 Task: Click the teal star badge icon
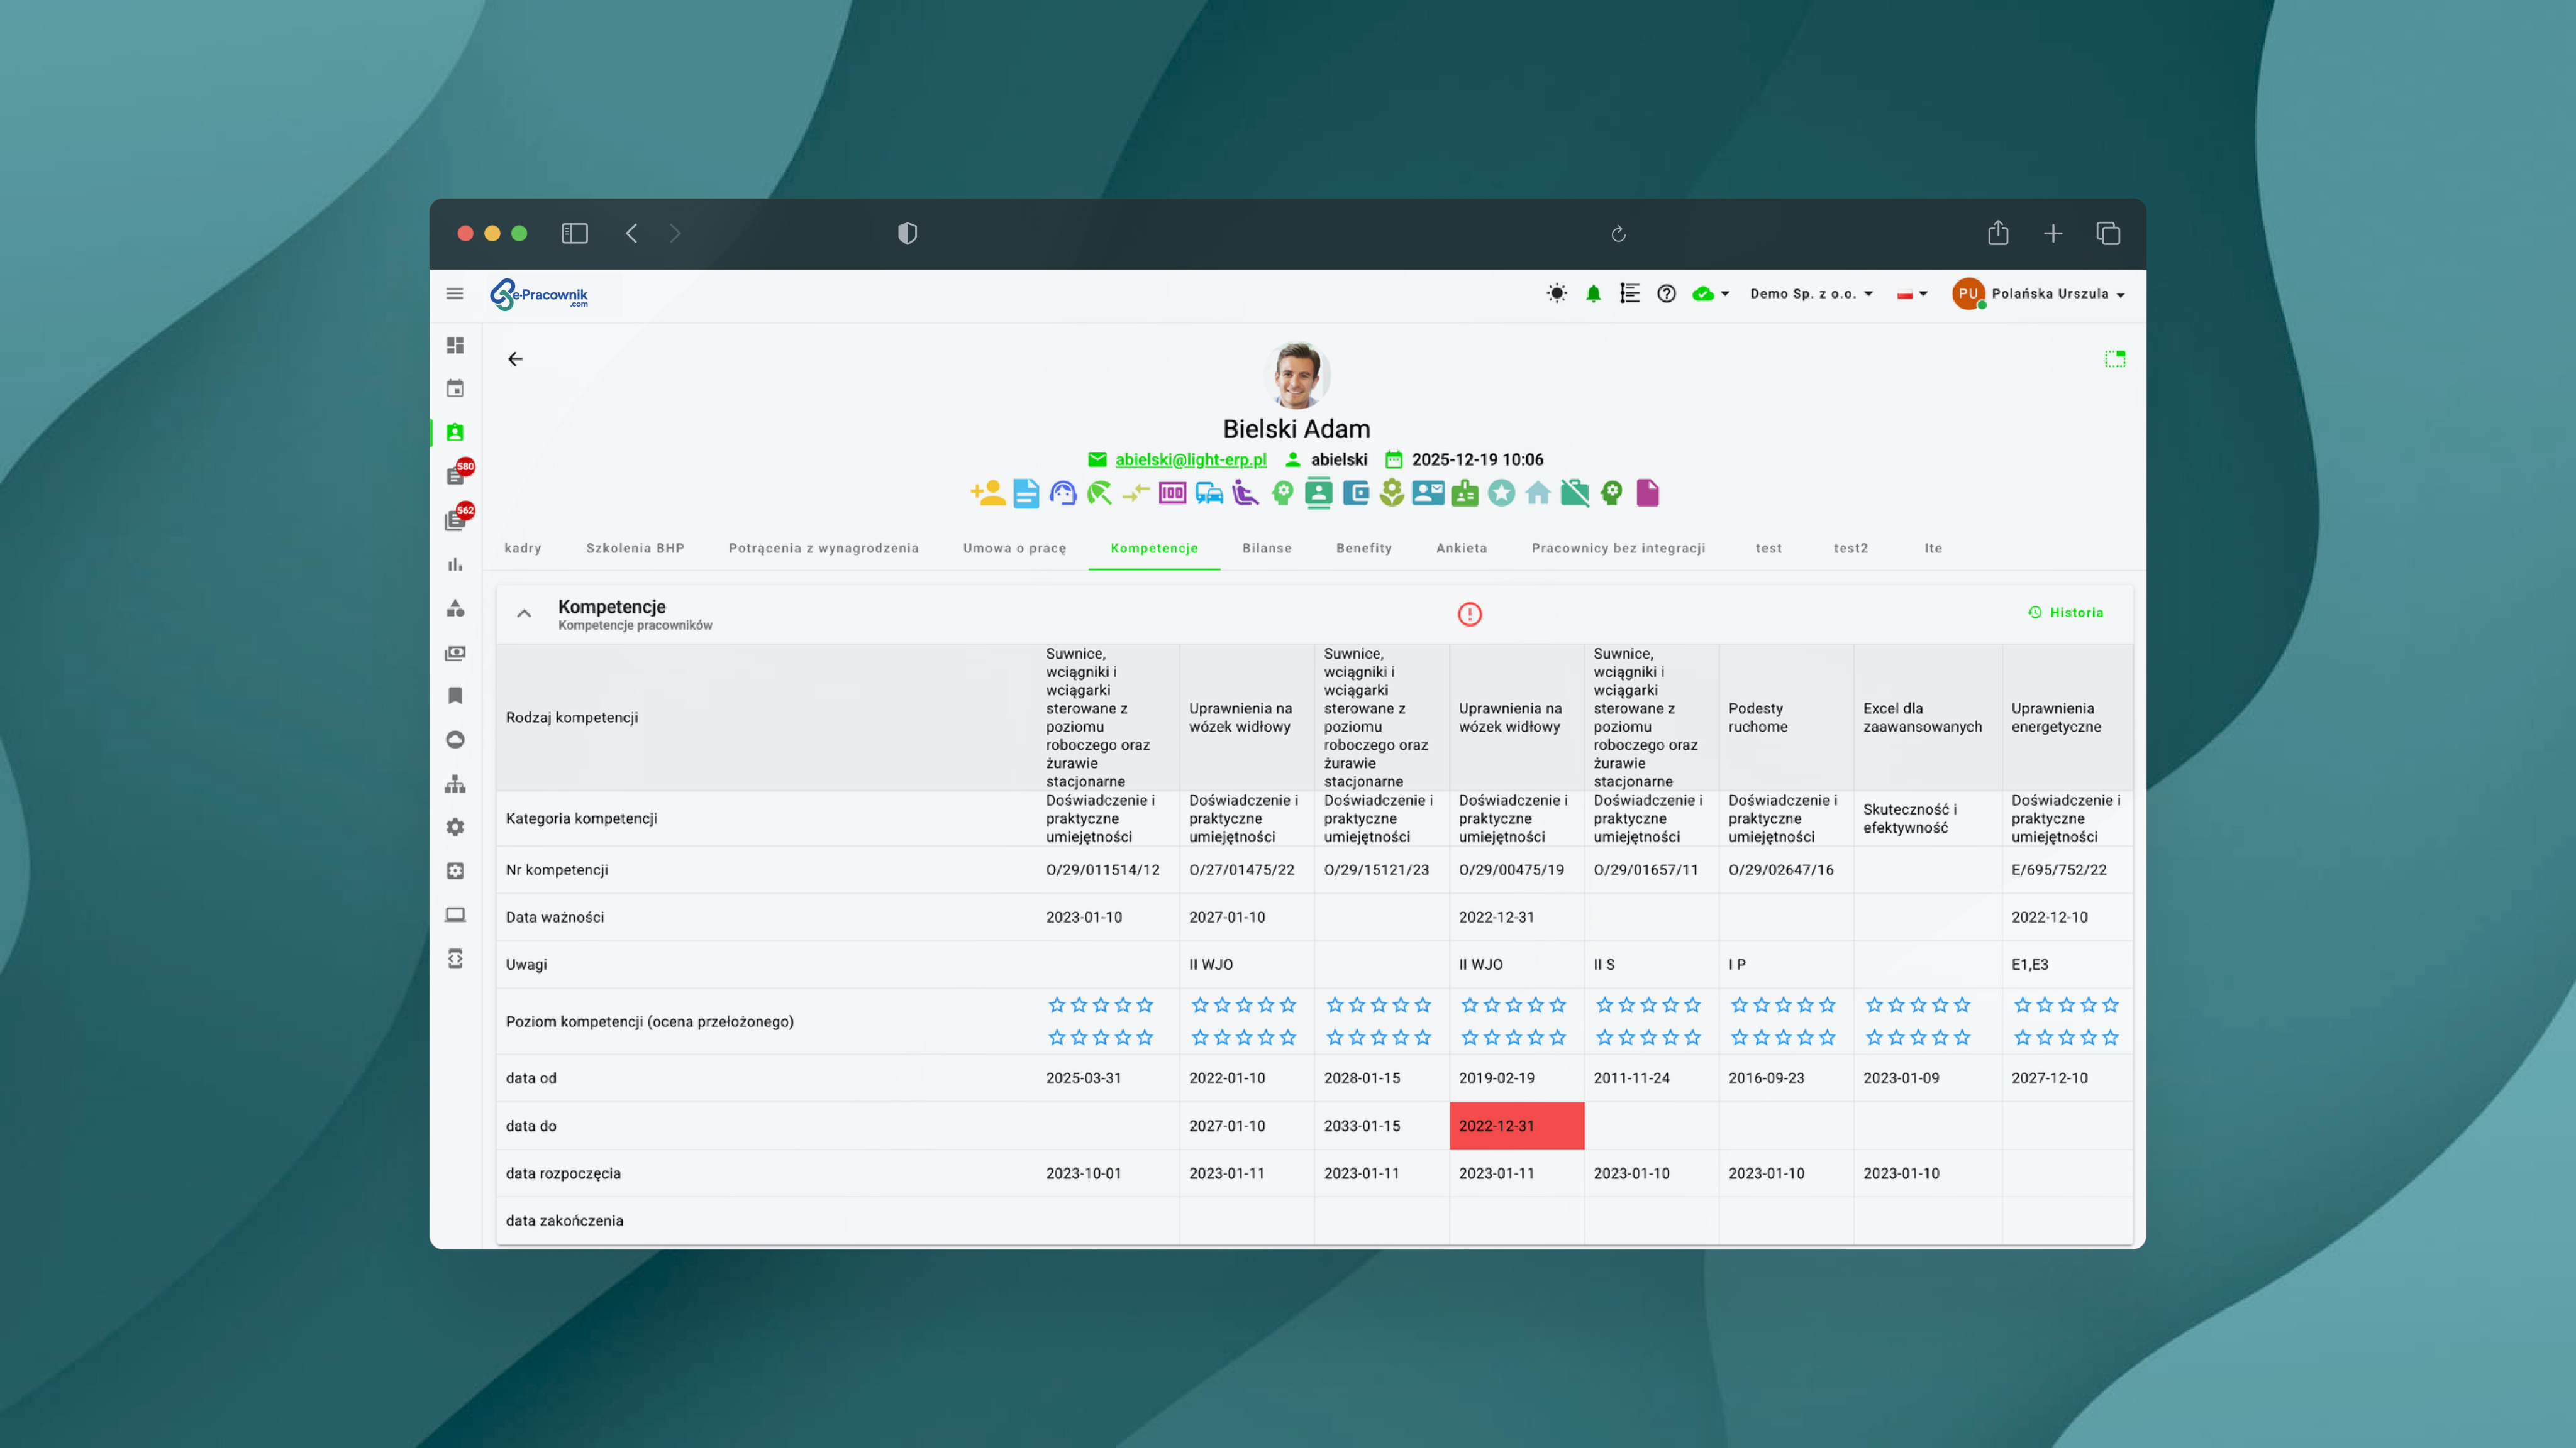coord(1501,493)
